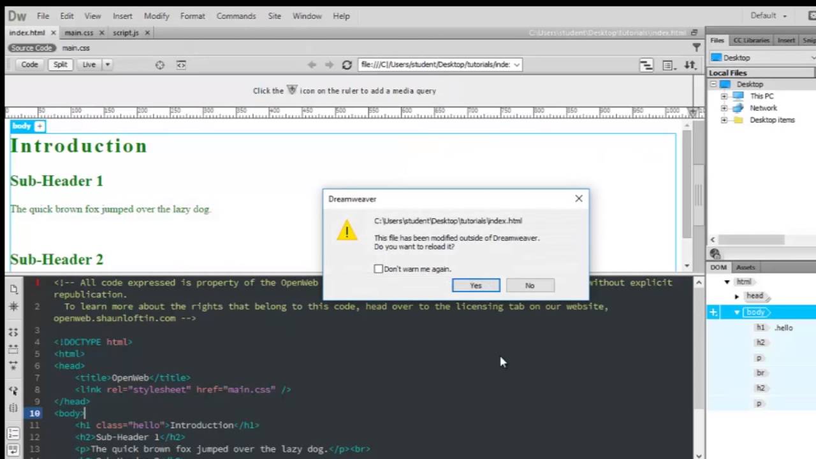Open the file URL address dropdown
Image resolution: width=816 pixels, height=459 pixels.
pos(516,64)
